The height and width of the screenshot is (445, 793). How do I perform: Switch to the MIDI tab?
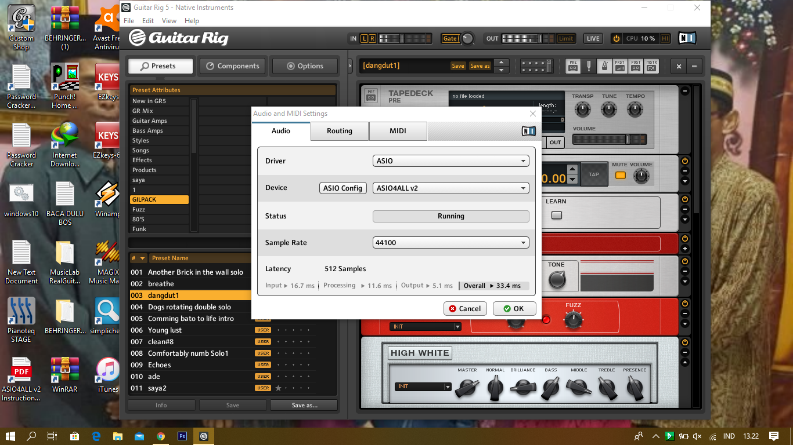point(398,131)
